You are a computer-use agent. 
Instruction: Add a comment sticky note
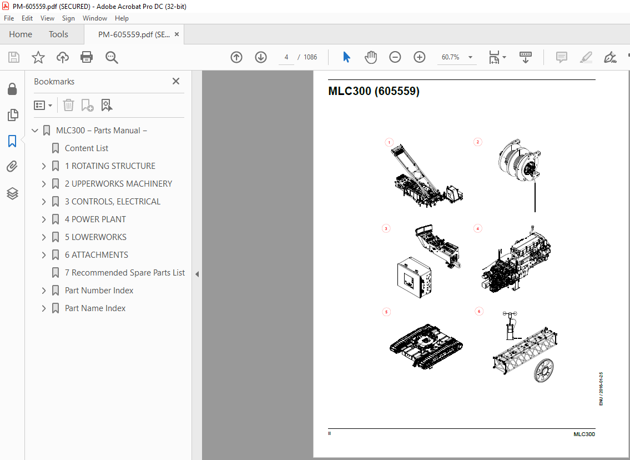tap(561, 57)
